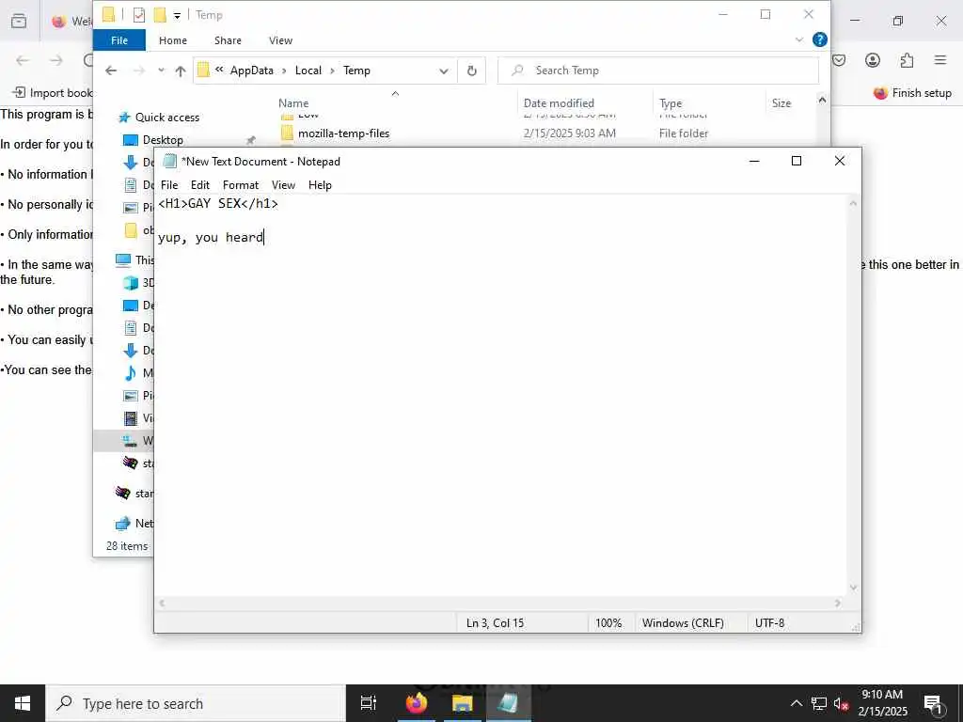Open Notepad Help menu
This screenshot has width=963, height=722.
click(x=320, y=185)
